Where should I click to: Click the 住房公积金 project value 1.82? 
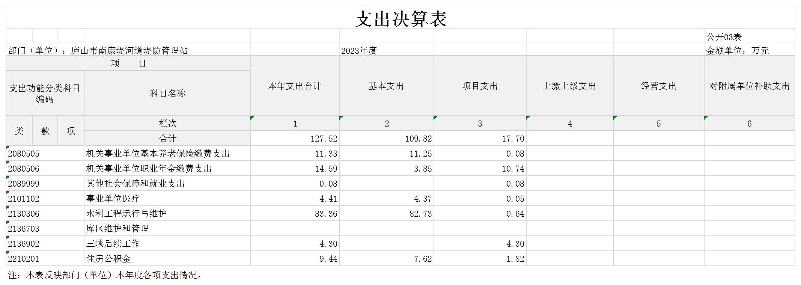coord(515,259)
